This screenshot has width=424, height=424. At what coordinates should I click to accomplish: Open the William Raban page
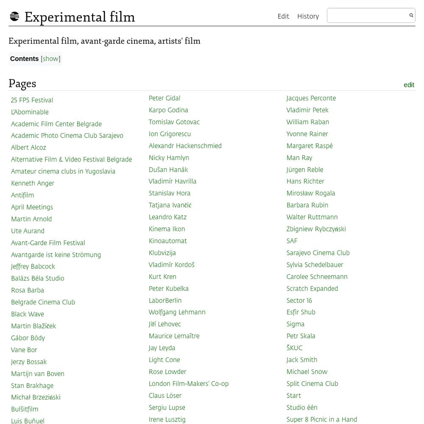point(308,122)
